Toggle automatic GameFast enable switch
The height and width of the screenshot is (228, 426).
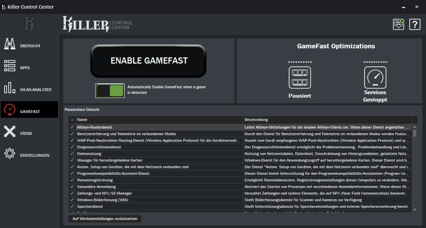110,91
